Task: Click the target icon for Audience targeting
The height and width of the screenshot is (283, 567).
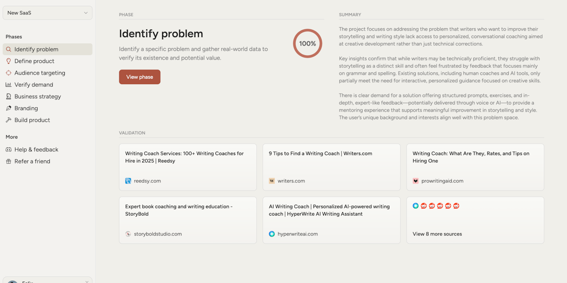Action: pos(8,73)
